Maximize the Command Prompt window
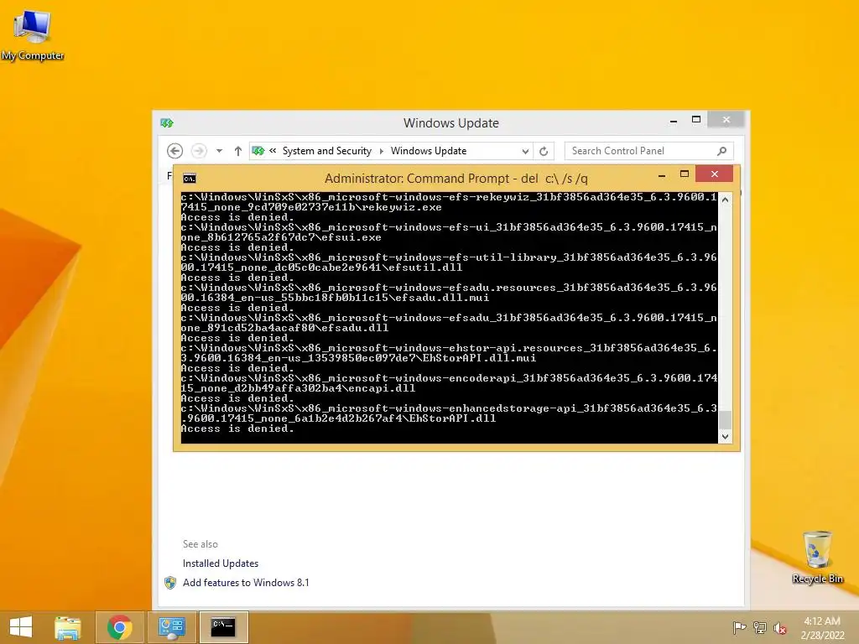 685,174
